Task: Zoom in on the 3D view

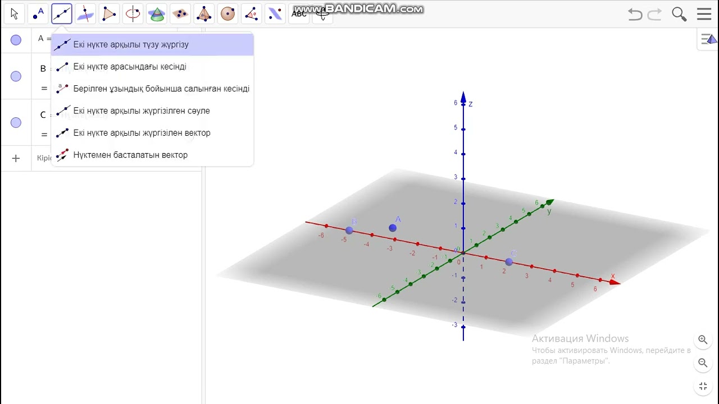Action: click(x=703, y=339)
